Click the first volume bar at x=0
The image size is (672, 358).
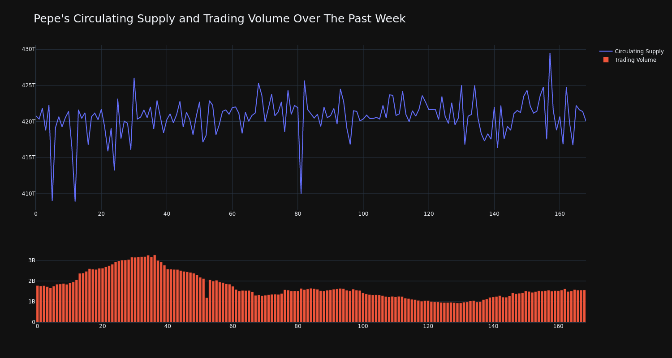point(37,304)
